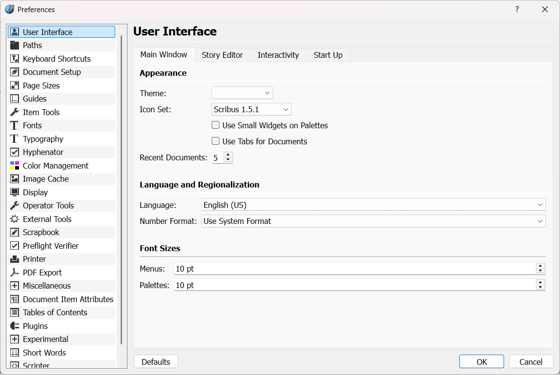560x375 pixels.
Task: Click the Fonts icon in sidebar
Action: click(15, 125)
